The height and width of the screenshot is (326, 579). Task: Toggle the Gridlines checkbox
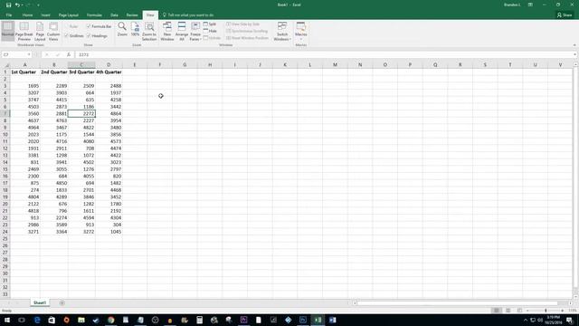pos(66,36)
